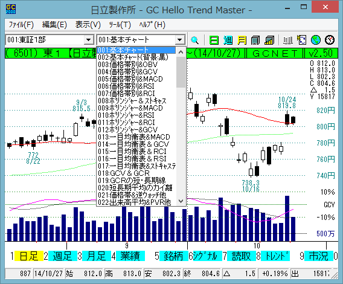343x284 pixels.
Task: Click the globe network icon
Action: click(316, 40)
